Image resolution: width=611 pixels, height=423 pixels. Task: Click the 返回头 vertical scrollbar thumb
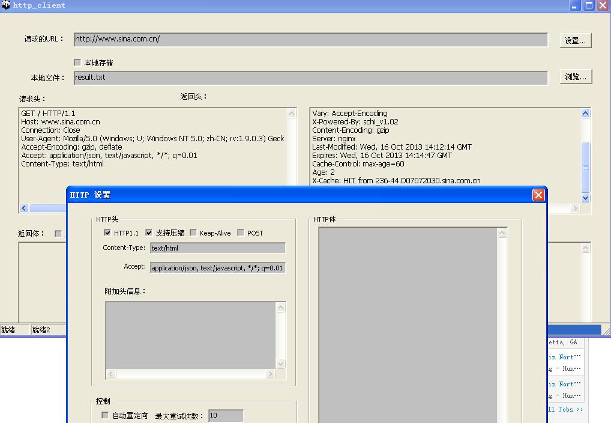click(585, 167)
